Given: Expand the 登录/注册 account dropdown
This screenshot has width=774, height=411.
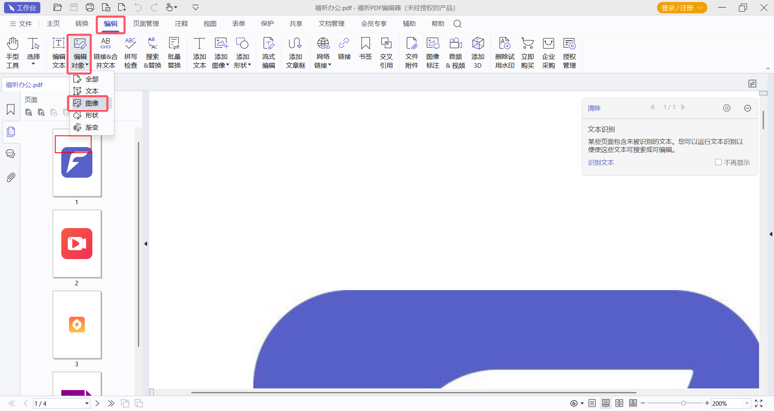Looking at the screenshot, I should [700, 8].
